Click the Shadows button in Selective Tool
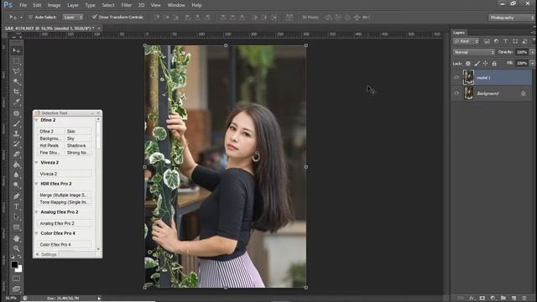 click(78, 145)
